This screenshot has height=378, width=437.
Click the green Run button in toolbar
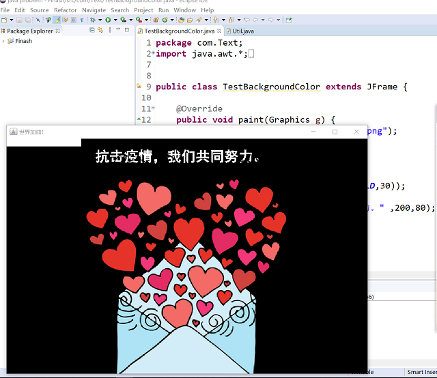[x=107, y=20]
